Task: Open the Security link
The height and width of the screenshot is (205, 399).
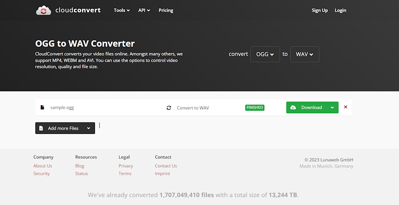Action: point(41,173)
